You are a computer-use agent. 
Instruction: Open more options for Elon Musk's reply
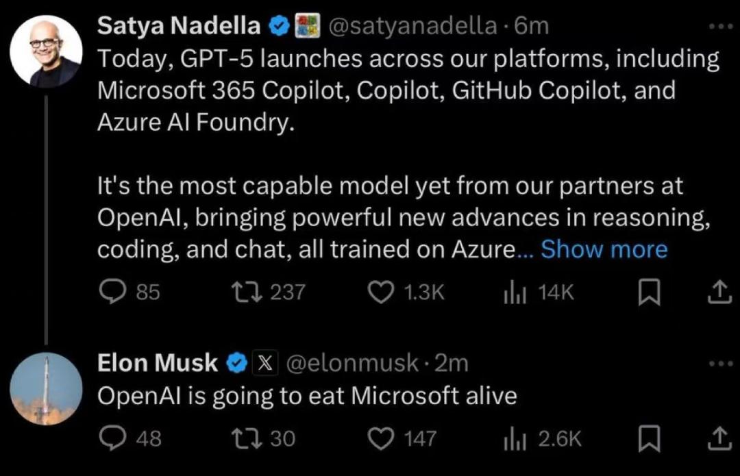pos(721,364)
